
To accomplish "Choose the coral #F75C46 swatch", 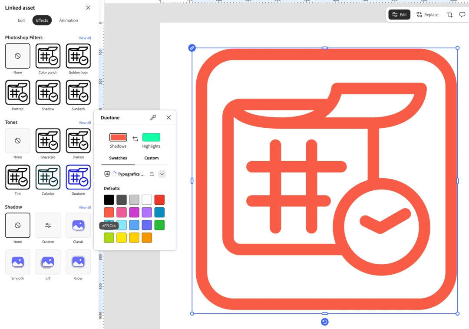I will 109,212.
